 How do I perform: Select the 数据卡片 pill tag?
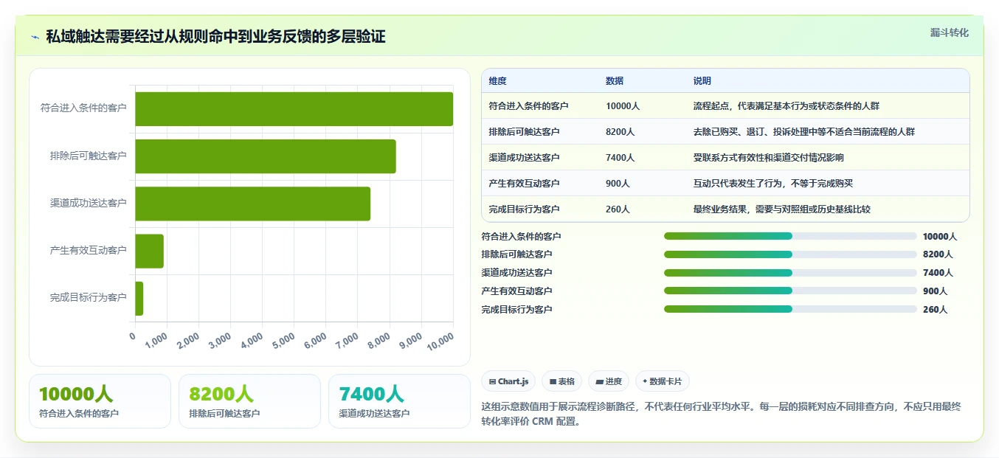point(662,381)
